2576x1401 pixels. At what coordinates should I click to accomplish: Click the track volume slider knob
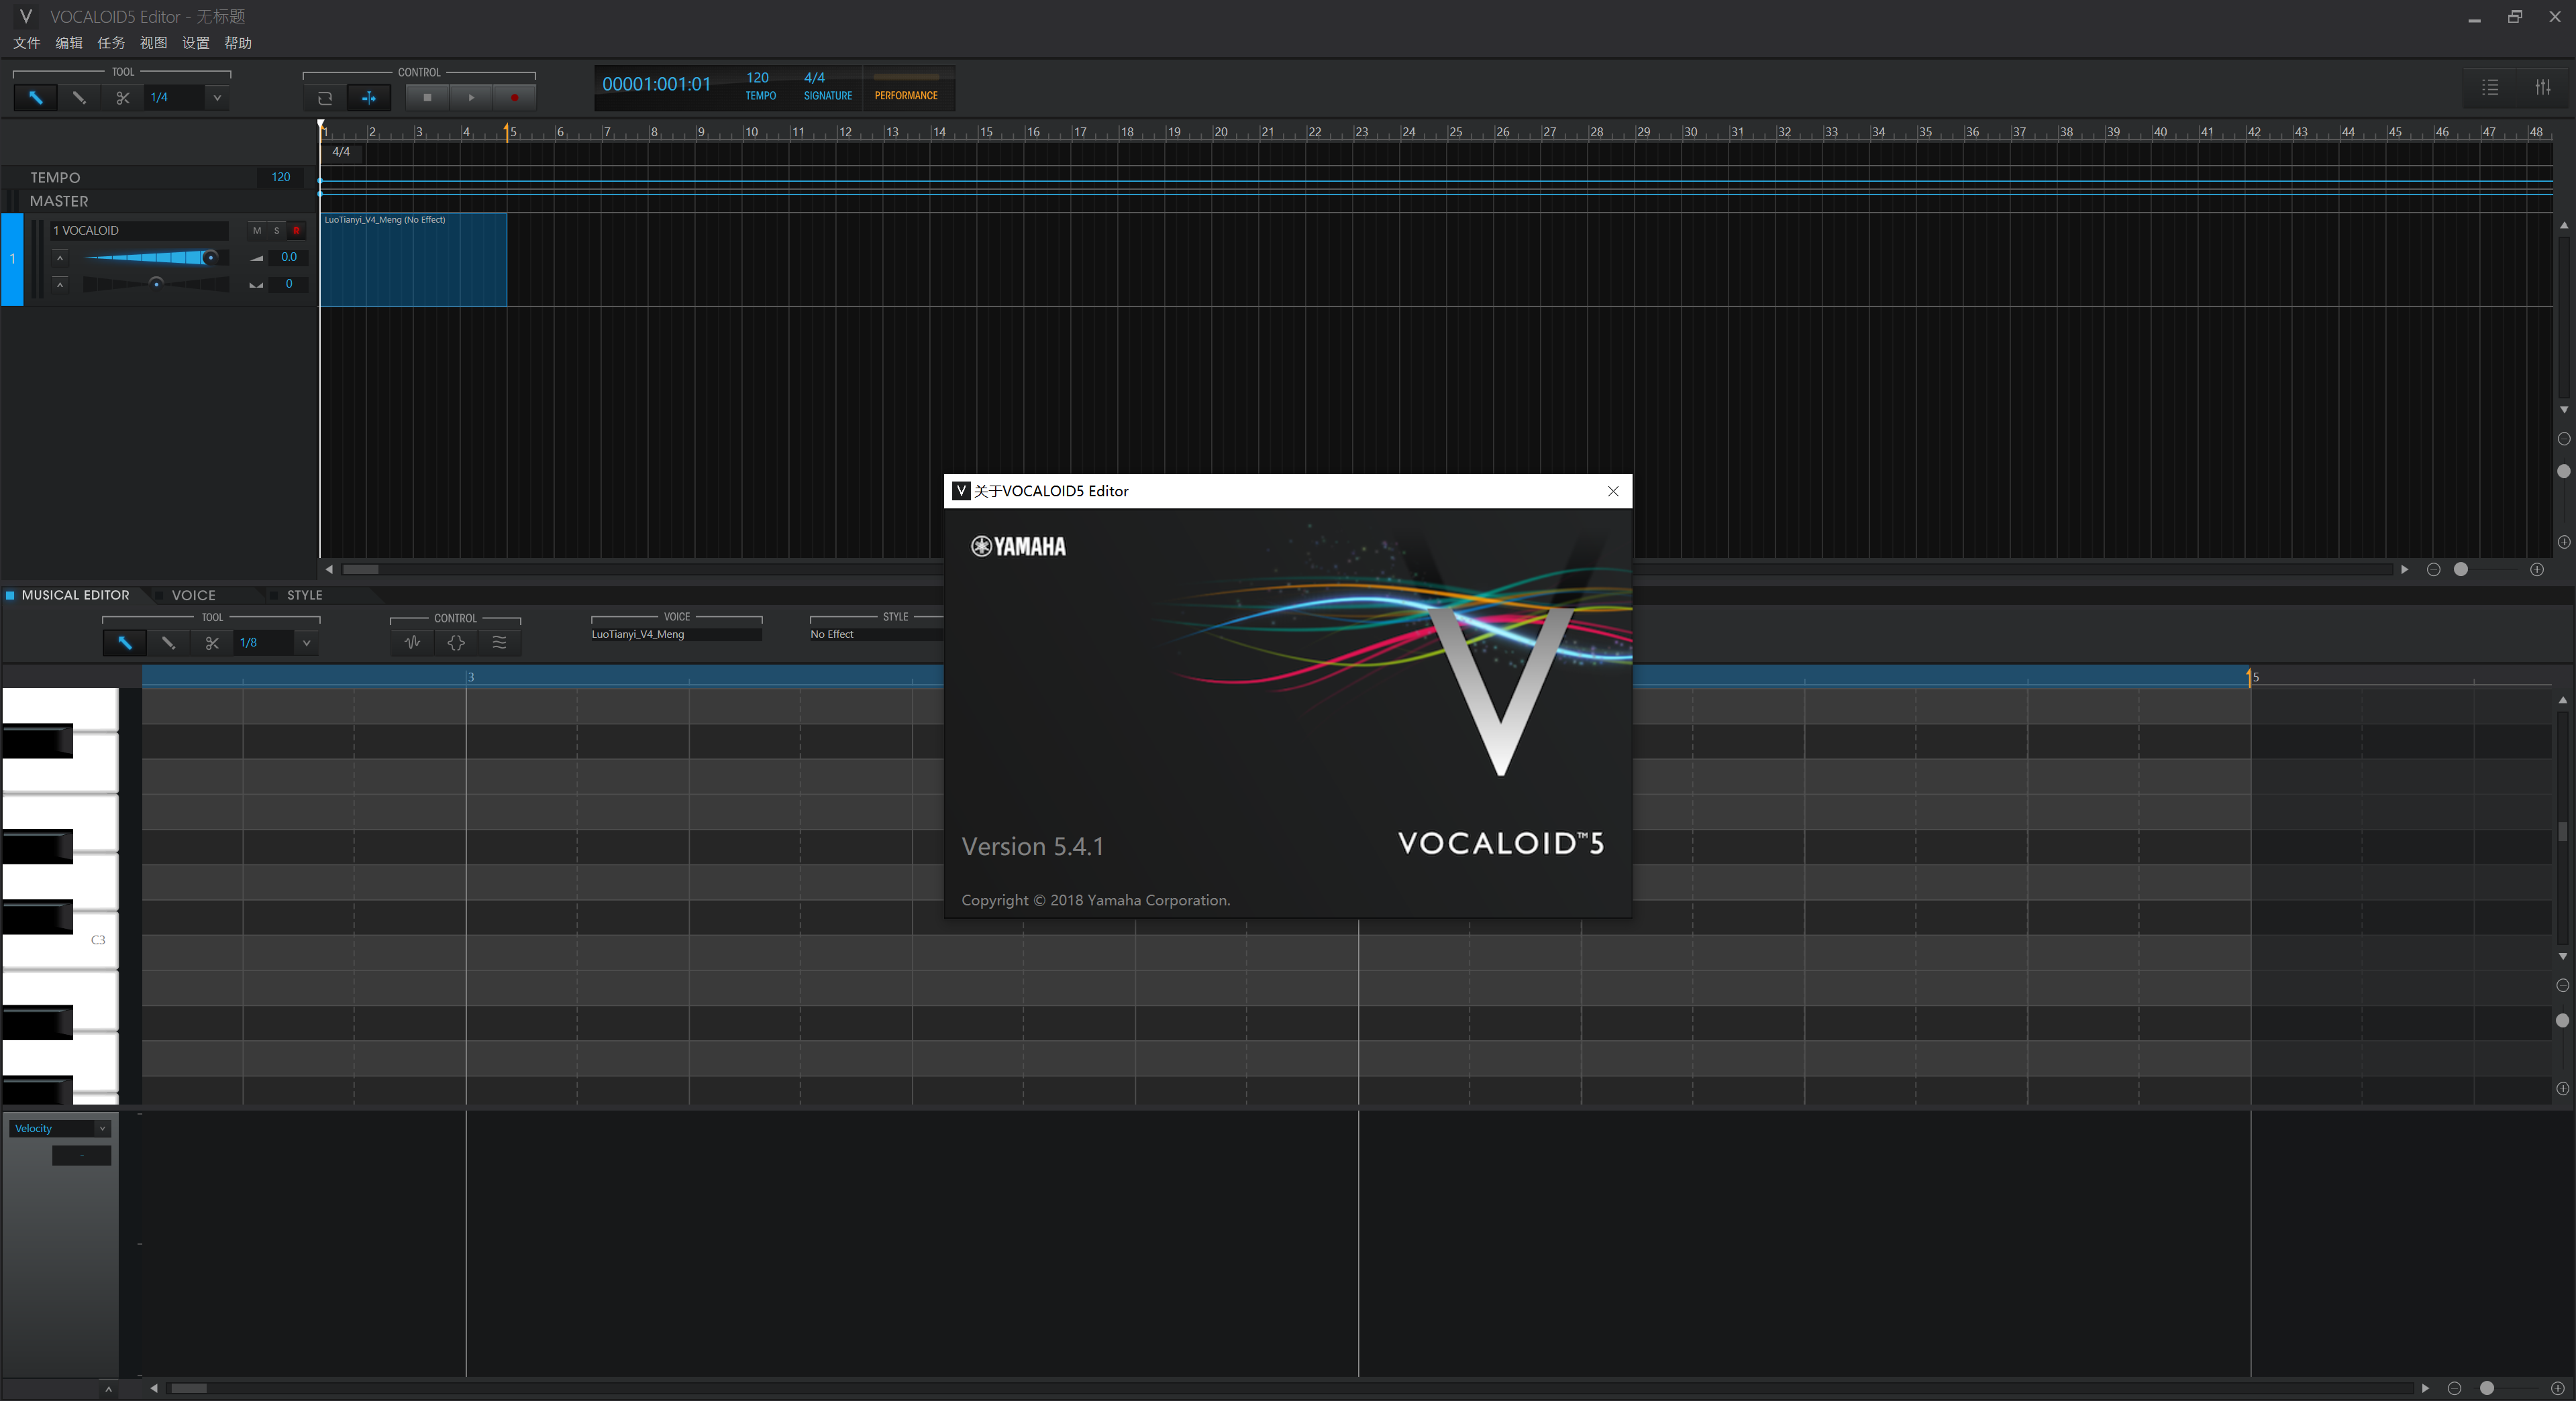tap(210, 258)
